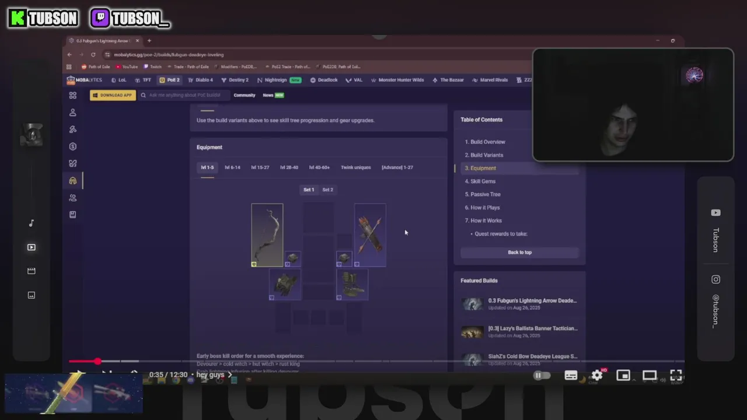Viewport: 747px width, 420px height.
Task: Click the image gallery overlay icon
Action: coord(32,295)
